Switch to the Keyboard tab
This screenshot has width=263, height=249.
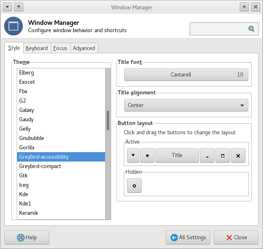click(37, 48)
